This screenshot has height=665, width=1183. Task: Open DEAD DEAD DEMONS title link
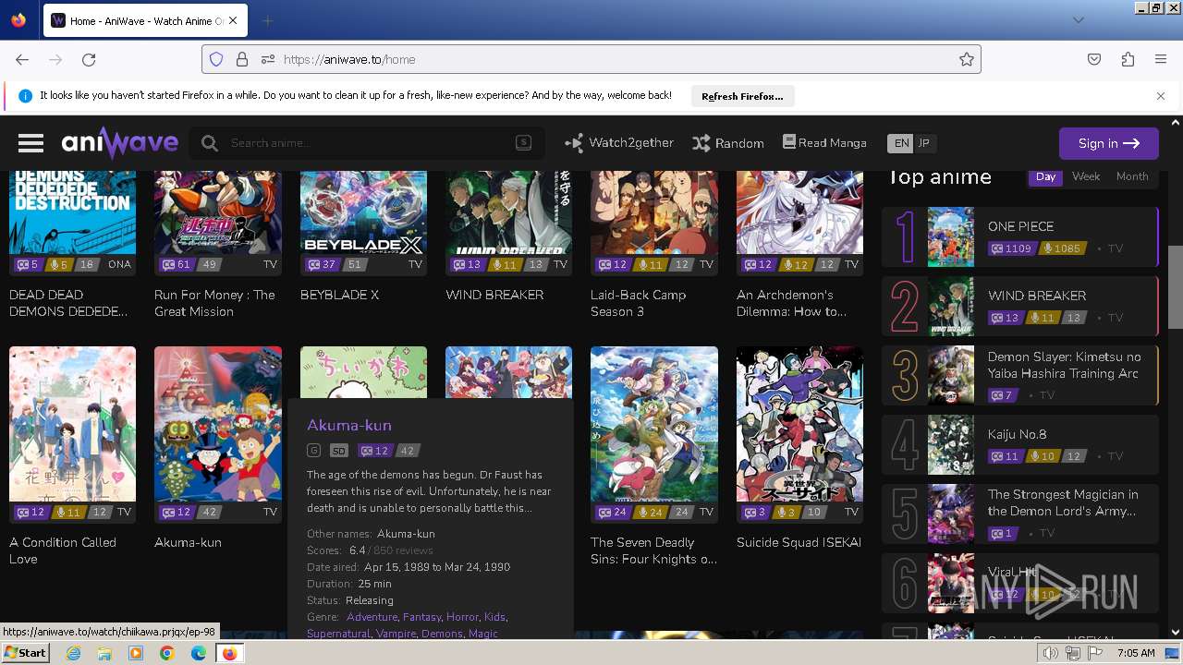coord(68,303)
